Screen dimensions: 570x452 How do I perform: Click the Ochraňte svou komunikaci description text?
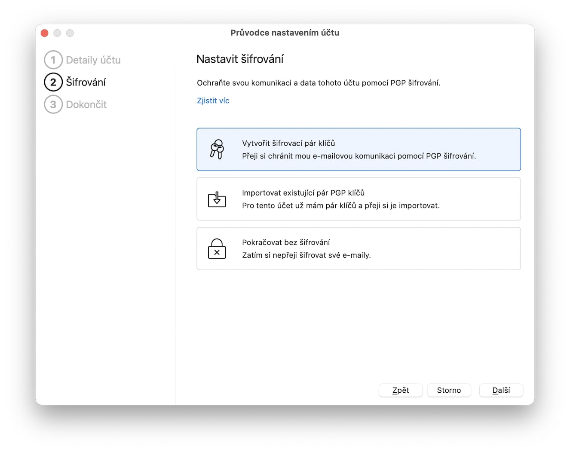tap(319, 83)
